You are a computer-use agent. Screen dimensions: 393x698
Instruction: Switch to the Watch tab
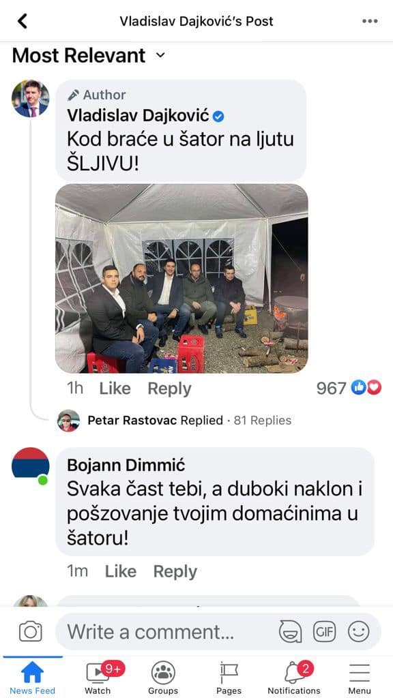(98, 678)
